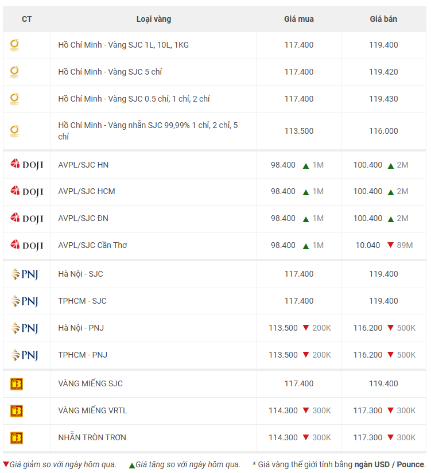
Task: Click SJC logo in the 1L, 10L, 1KG row
Action: pyautogui.click(x=14, y=45)
